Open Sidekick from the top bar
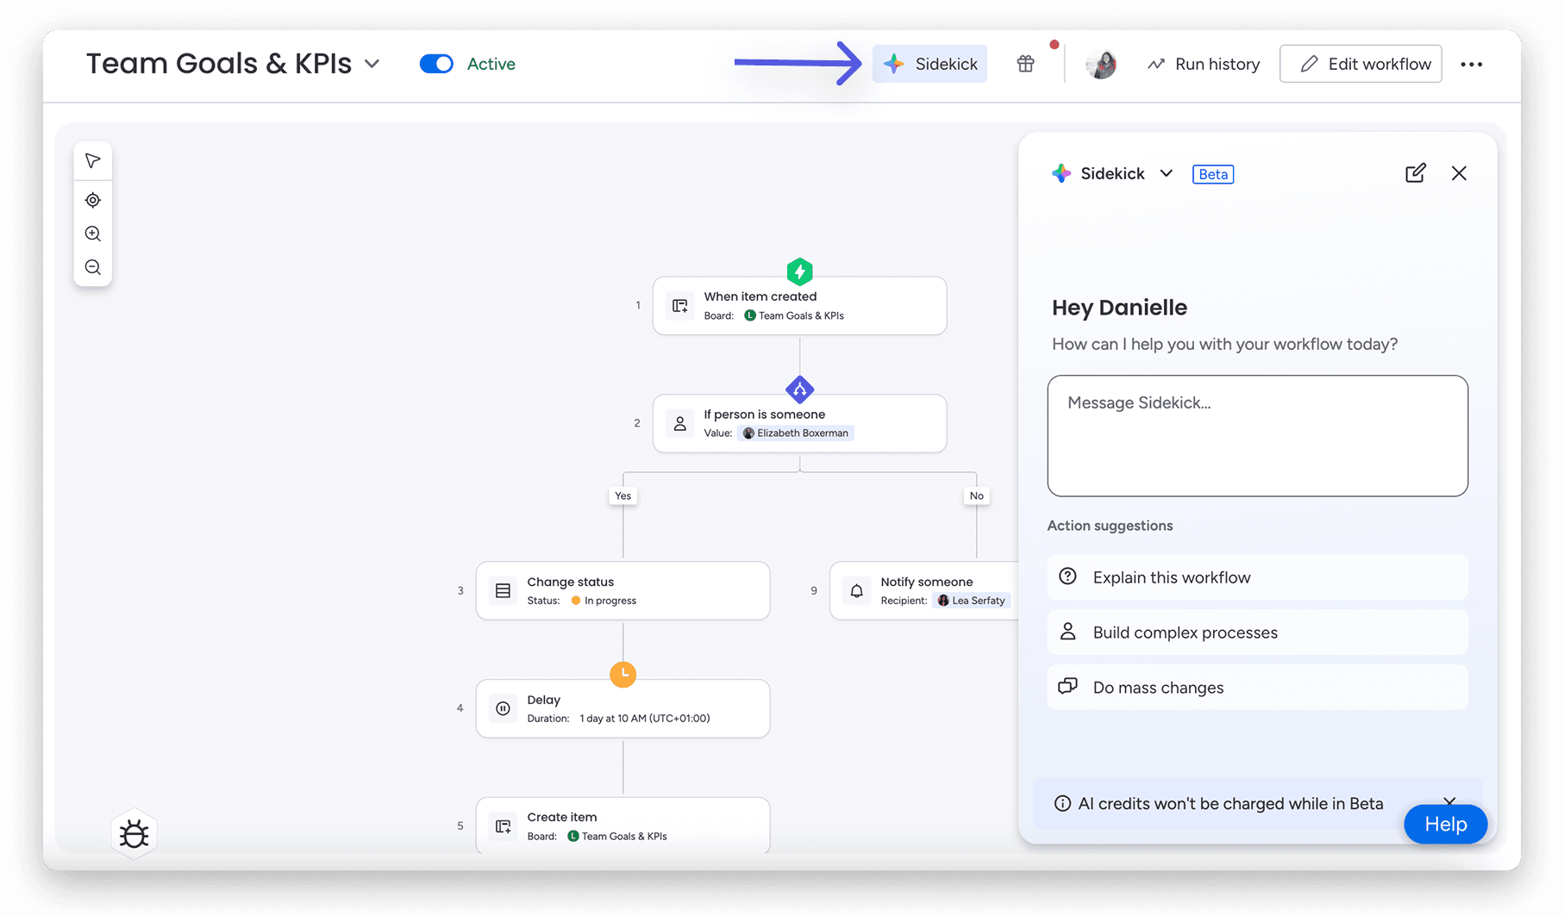The image size is (1564, 916). point(929,64)
